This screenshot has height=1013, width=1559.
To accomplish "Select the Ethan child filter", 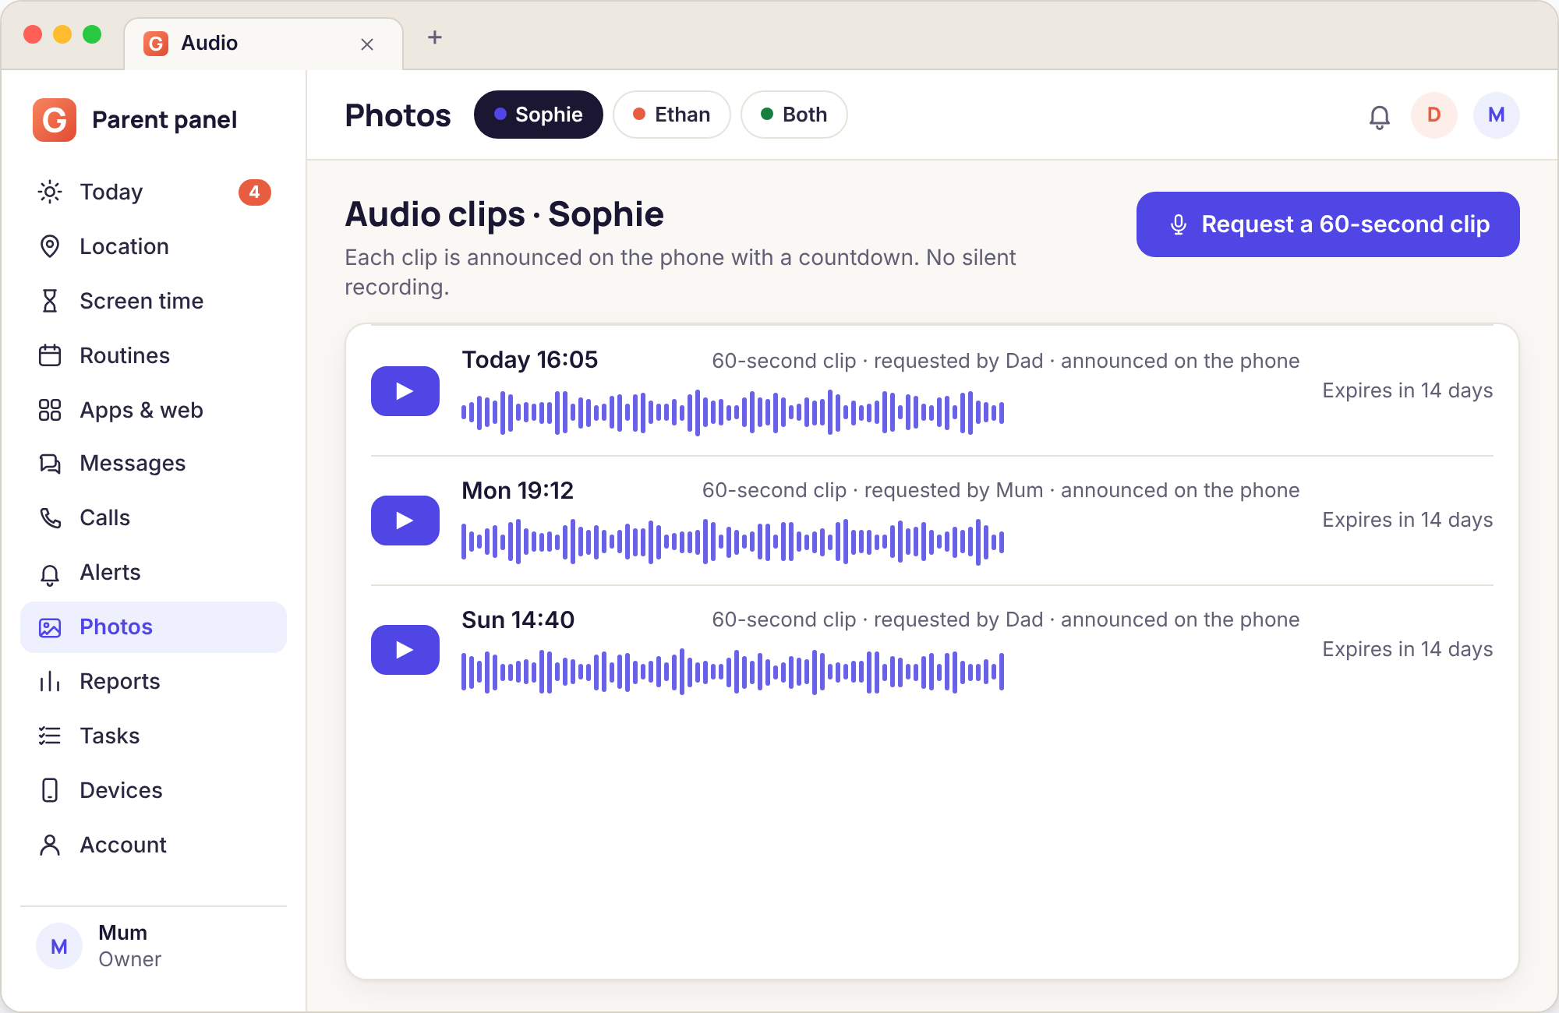I will [672, 115].
